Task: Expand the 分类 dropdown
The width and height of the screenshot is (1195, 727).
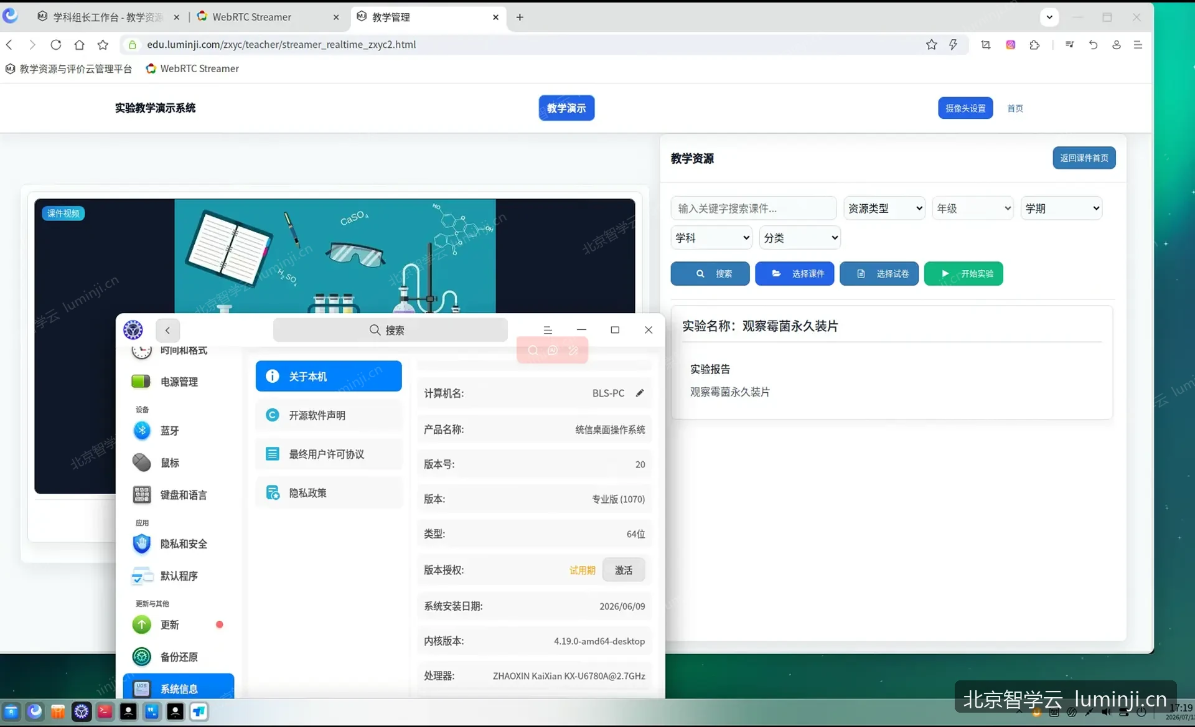Action: coord(800,238)
